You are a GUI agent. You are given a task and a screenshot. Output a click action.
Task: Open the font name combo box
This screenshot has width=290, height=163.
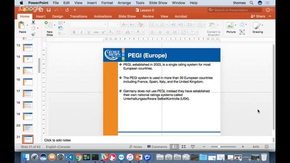click(x=88, y=24)
